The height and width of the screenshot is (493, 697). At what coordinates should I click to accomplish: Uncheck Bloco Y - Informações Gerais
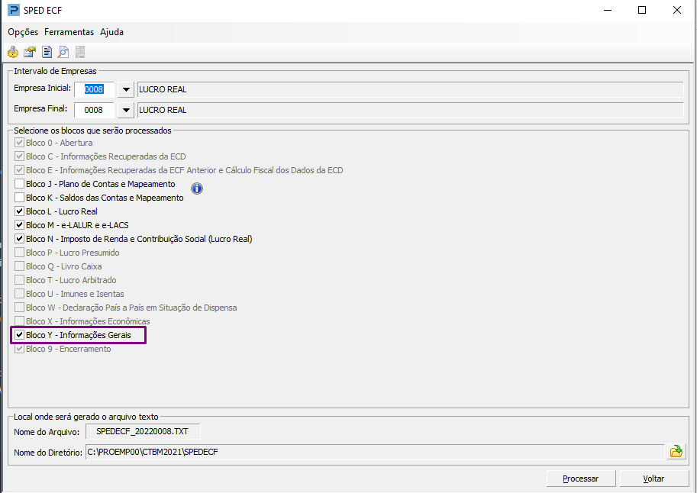(x=20, y=335)
